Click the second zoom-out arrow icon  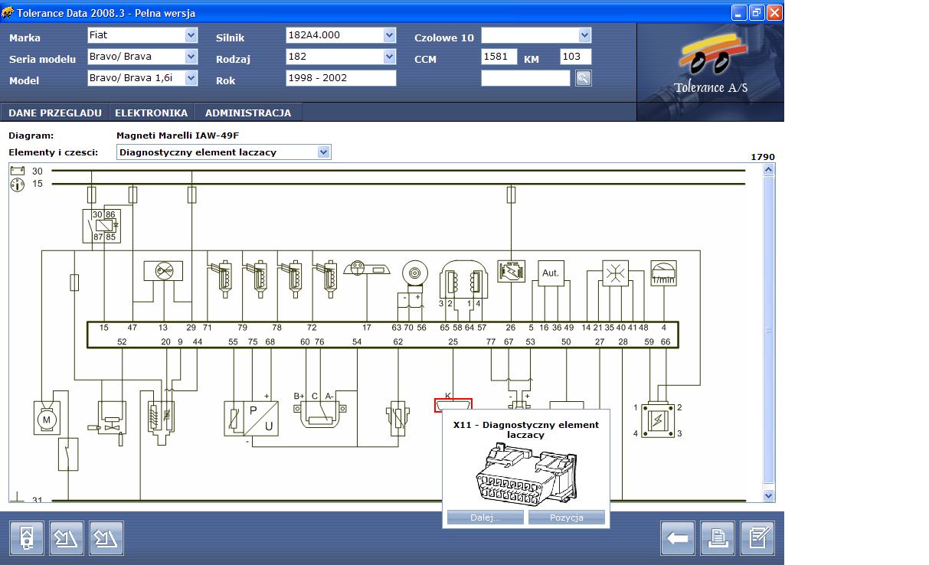pos(106,537)
